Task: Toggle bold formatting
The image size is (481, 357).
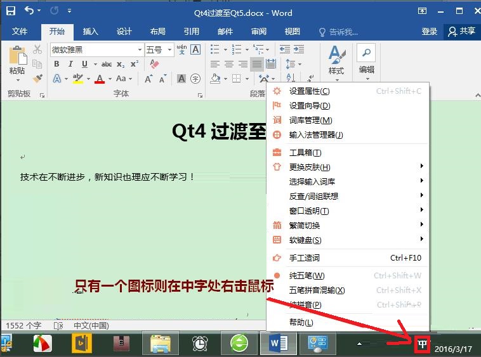Action: point(56,64)
